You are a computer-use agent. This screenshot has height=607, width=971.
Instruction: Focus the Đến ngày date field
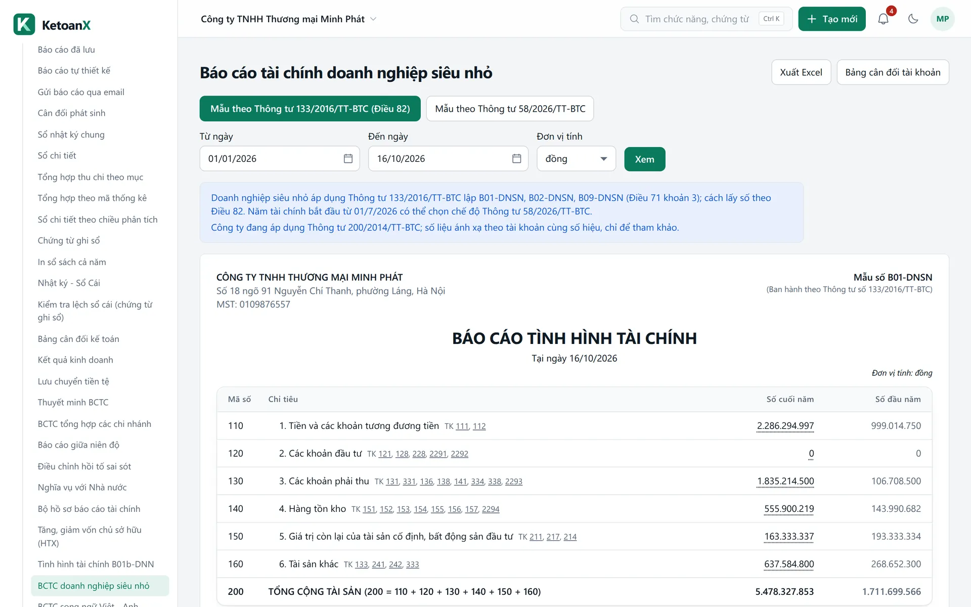(x=448, y=159)
